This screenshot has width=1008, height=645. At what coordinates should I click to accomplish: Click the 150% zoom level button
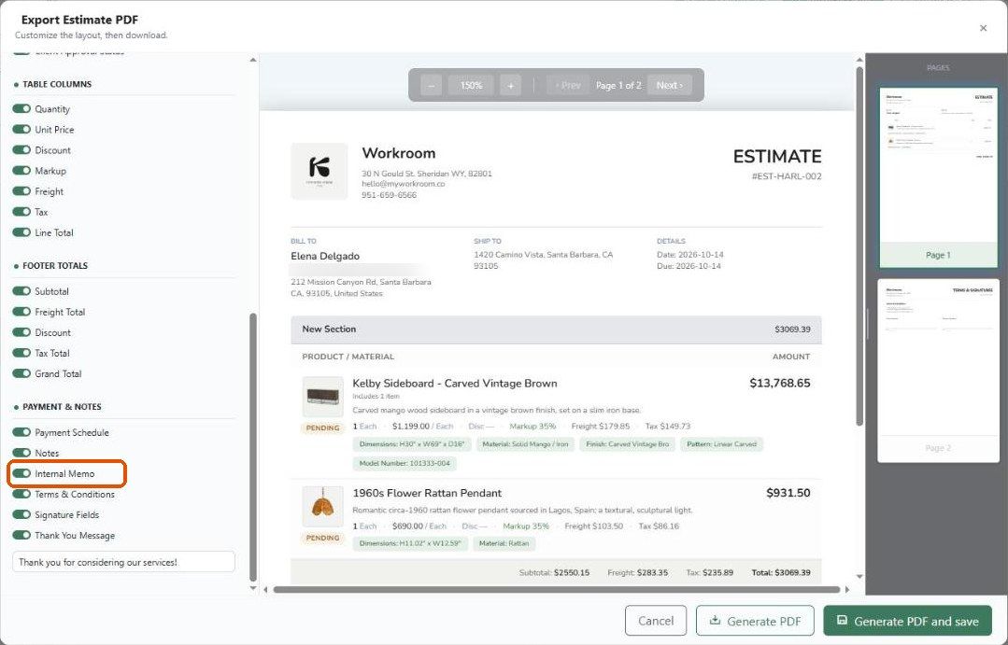471,86
